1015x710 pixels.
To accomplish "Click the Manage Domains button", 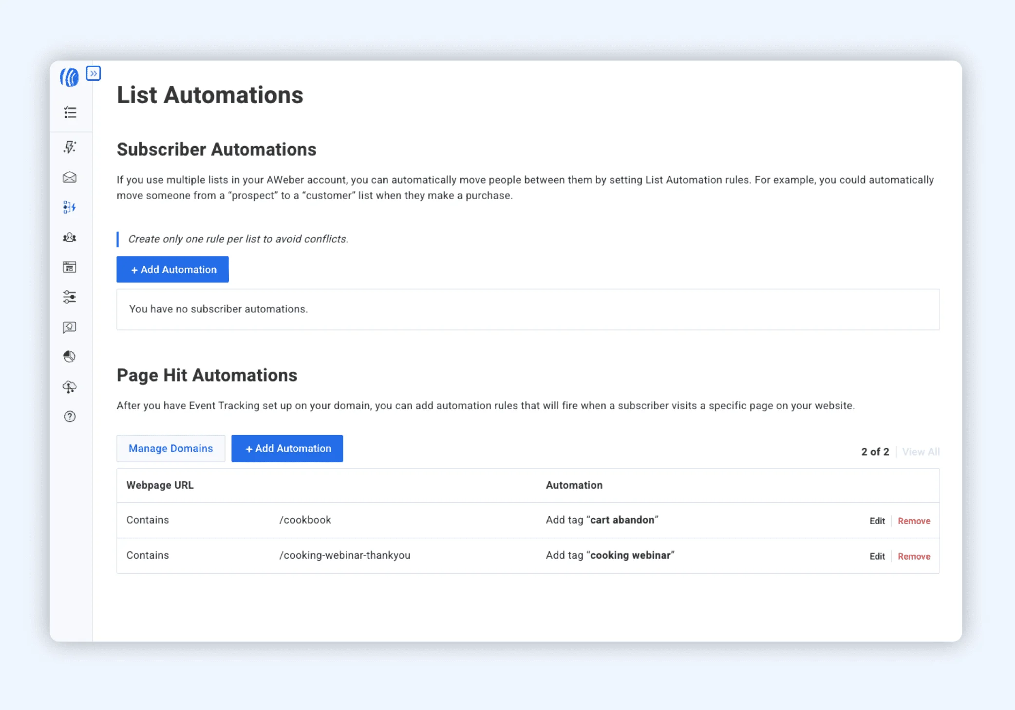I will point(170,449).
